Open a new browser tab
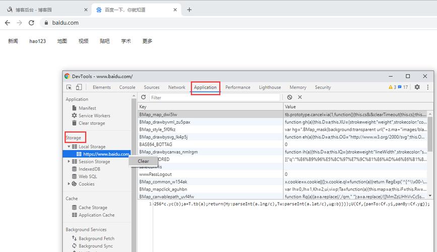 tap(189, 10)
